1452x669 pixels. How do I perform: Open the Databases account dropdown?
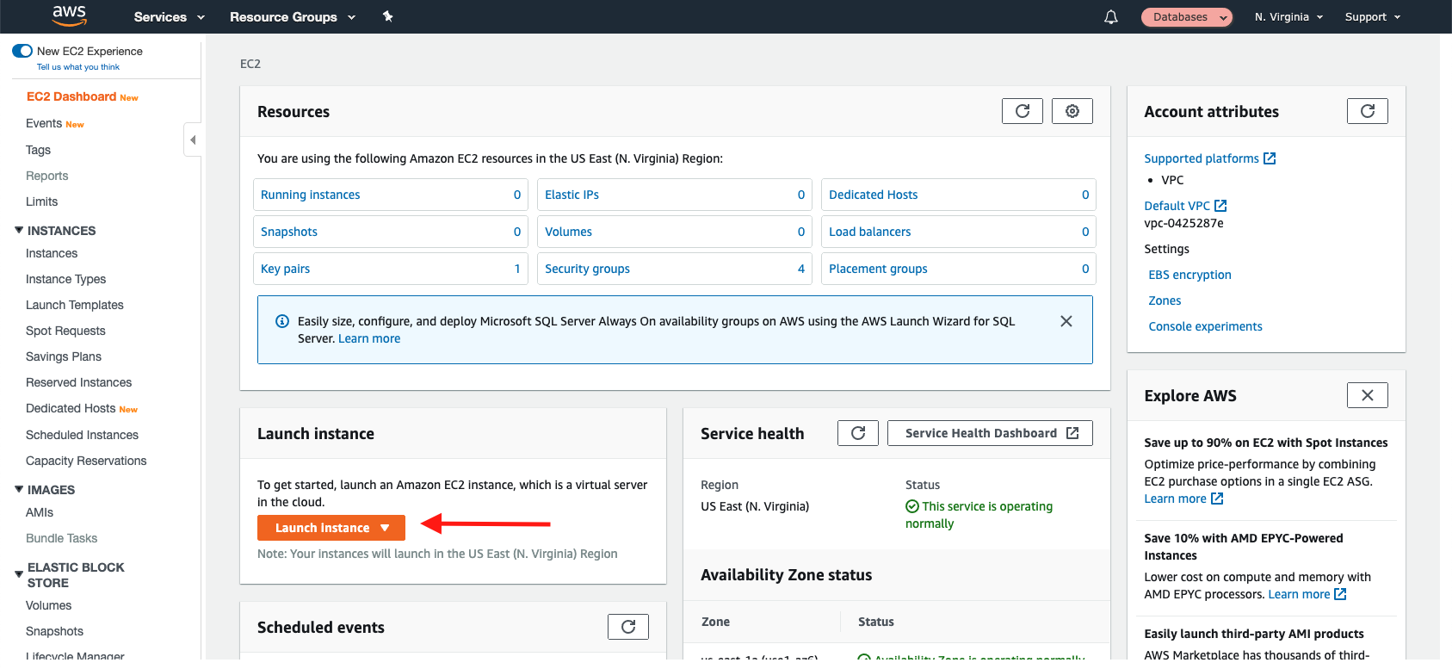(1187, 17)
